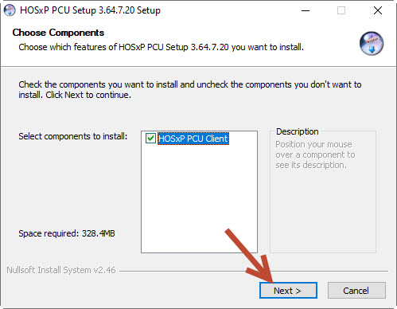Click the installer globe logo in header
Screen dimensions: 397x309
click(372, 43)
